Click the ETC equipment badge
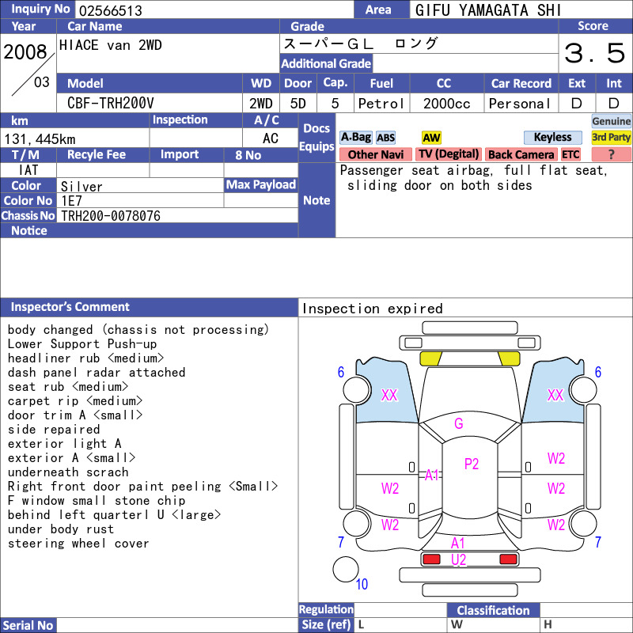The width and height of the screenshot is (633, 633). 570,154
